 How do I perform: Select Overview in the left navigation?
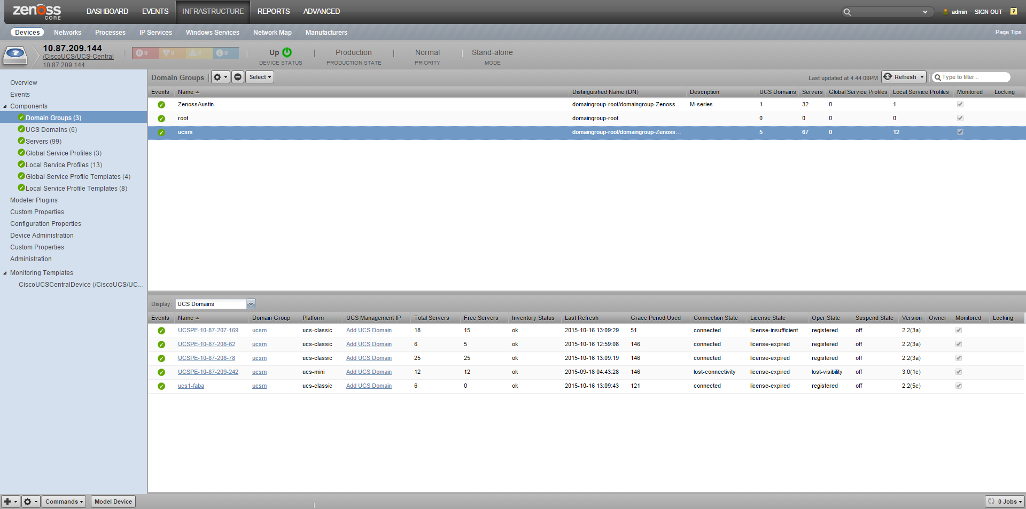point(24,83)
